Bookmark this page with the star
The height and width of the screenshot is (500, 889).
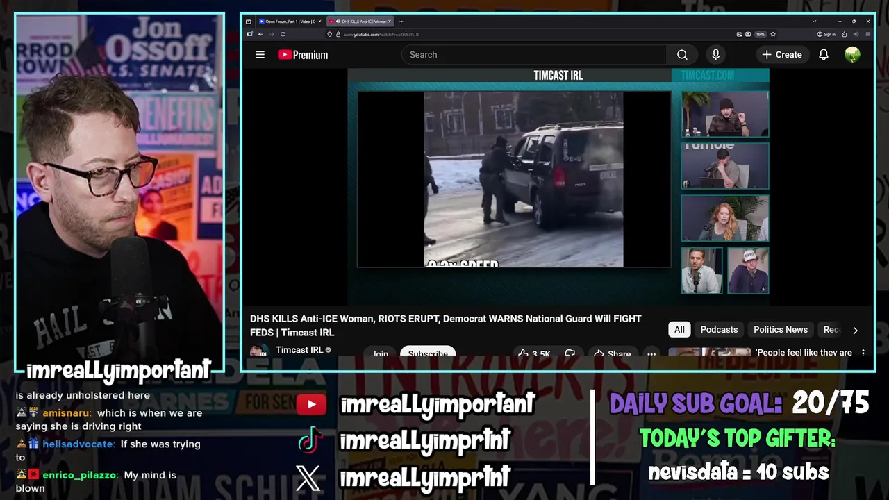tap(773, 34)
